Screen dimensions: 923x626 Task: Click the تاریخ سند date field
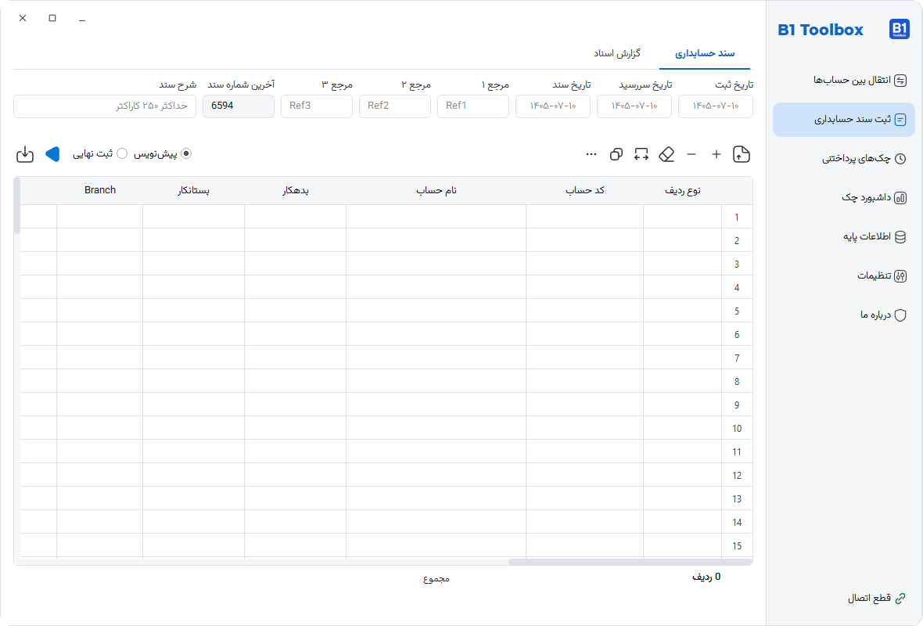click(553, 106)
